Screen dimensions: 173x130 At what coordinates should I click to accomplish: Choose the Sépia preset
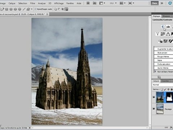(164, 60)
